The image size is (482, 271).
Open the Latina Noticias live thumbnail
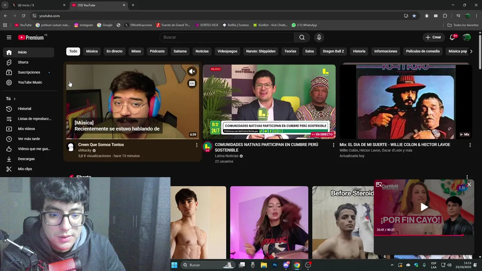coord(269,102)
